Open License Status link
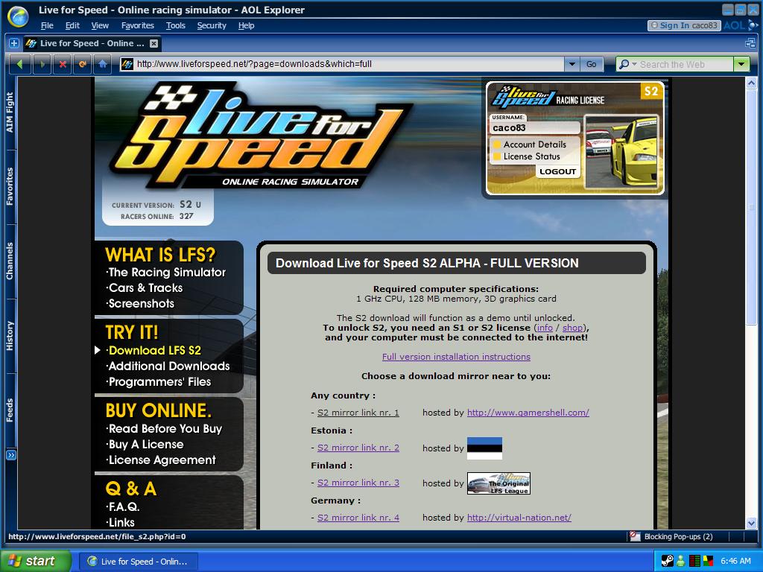 [x=531, y=156]
